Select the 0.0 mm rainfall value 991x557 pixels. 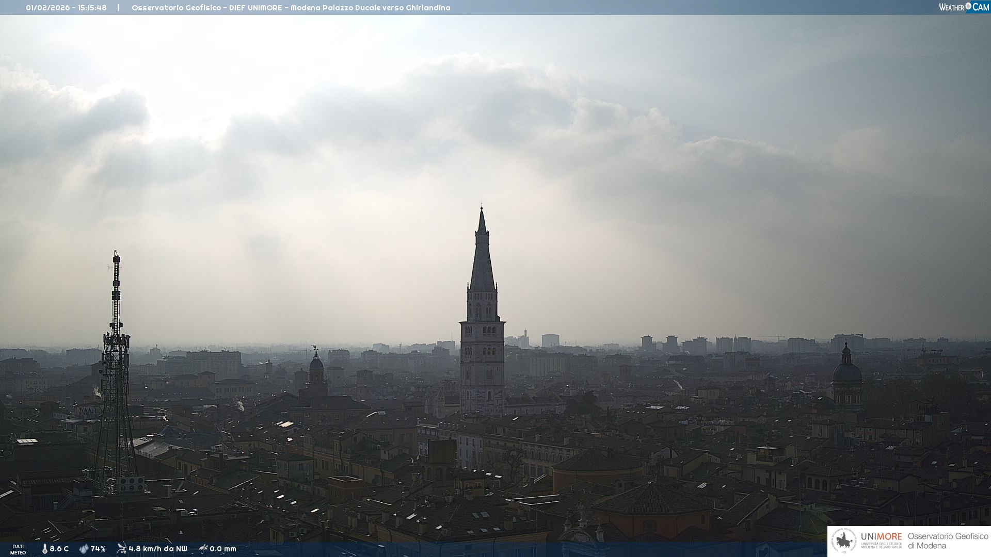tap(223, 549)
